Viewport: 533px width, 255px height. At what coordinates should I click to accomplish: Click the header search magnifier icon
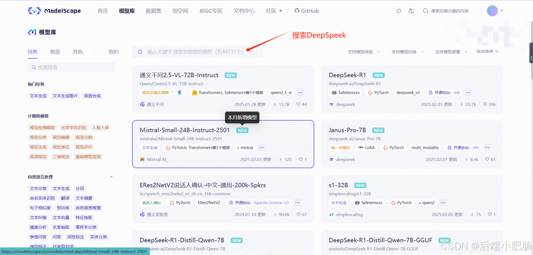tap(425, 11)
